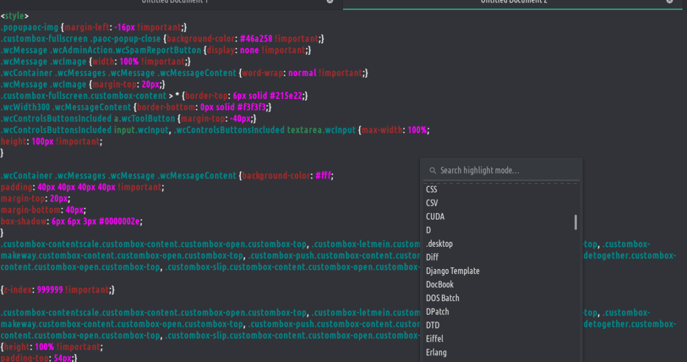Close the Untitled Document 1 tab

pyautogui.click(x=330, y=2)
